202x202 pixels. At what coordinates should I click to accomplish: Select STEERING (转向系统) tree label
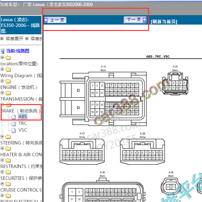click(x=21, y=143)
